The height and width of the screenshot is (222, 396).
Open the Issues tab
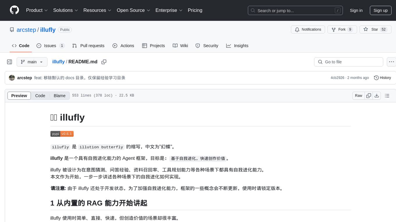click(50, 46)
